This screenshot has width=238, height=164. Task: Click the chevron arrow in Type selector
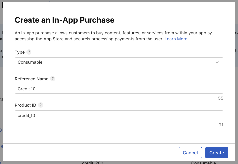pyautogui.click(x=217, y=62)
